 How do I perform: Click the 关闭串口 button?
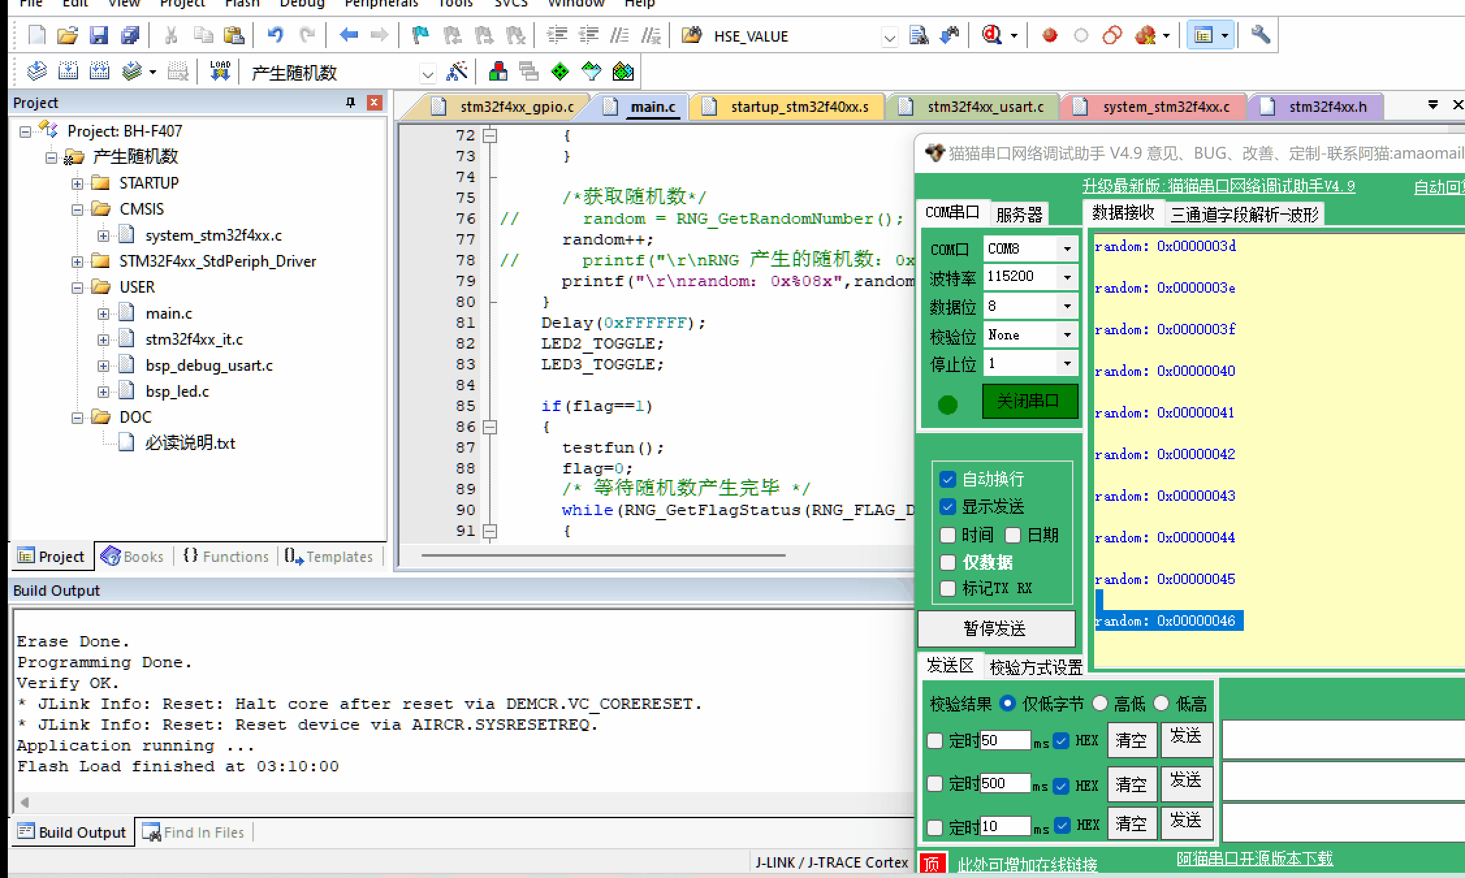coord(1029,401)
